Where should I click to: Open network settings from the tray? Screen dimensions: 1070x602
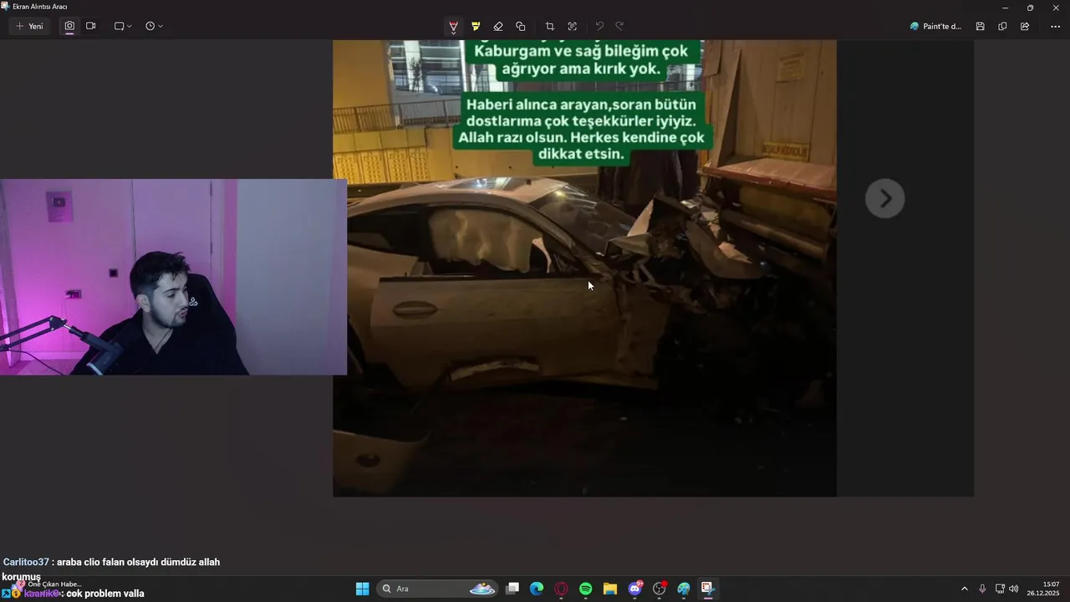[x=1000, y=589]
